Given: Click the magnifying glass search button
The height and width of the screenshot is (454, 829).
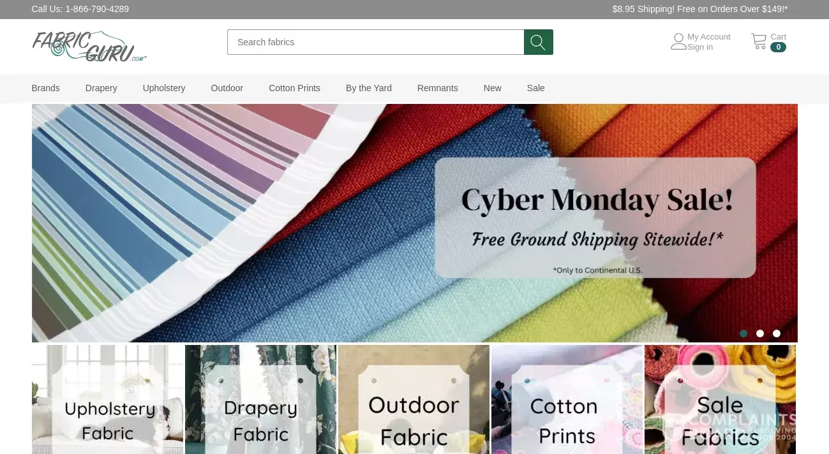Looking at the screenshot, I should pyautogui.click(x=538, y=42).
